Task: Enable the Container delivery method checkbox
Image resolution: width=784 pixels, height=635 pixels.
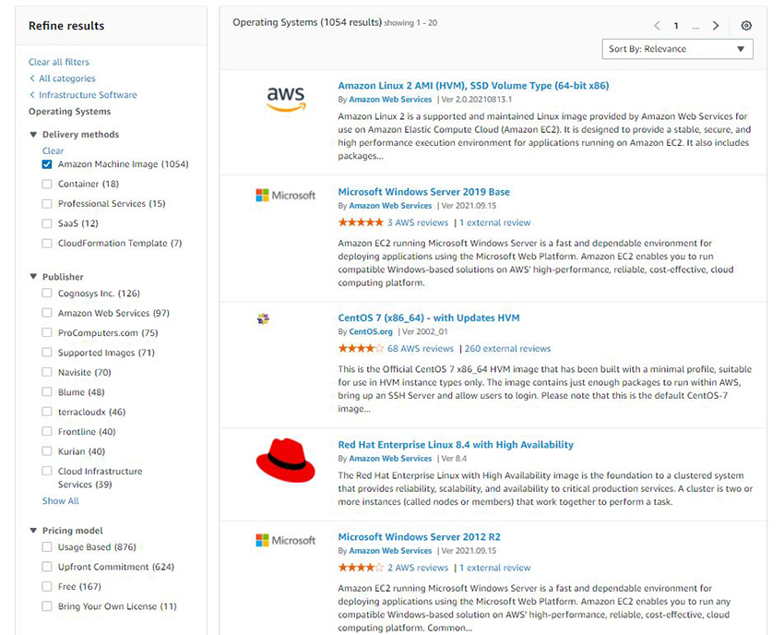Action: [47, 185]
